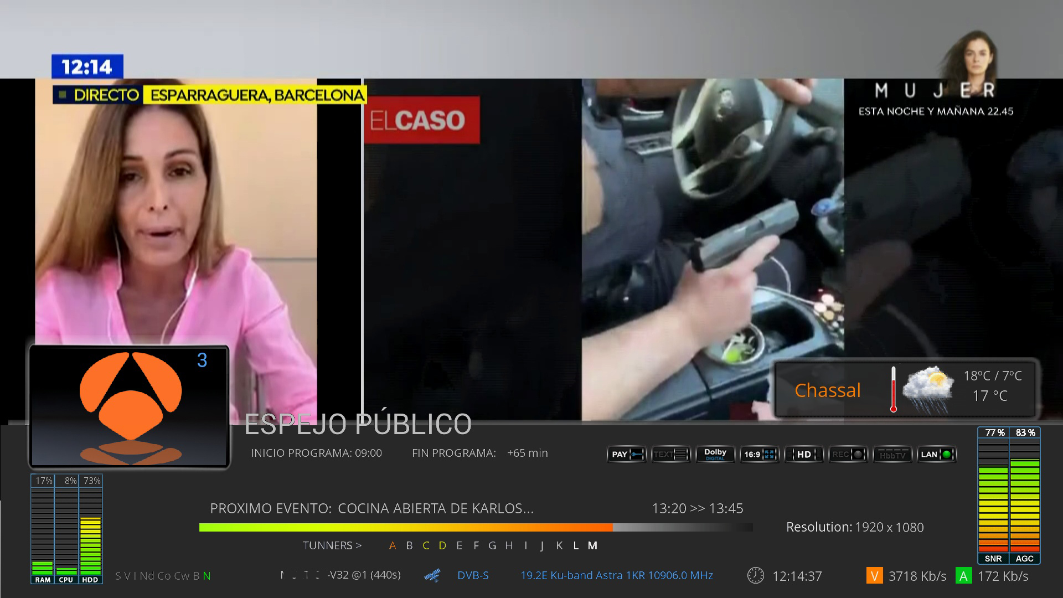This screenshot has height=598, width=1063.
Task: Click the HbbTV indicator icon
Action: [x=892, y=455]
